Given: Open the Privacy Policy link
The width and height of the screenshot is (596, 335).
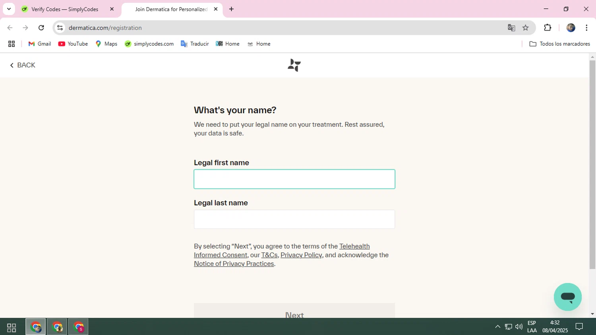Looking at the screenshot, I should pyautogui.click(x=301, y=255).
